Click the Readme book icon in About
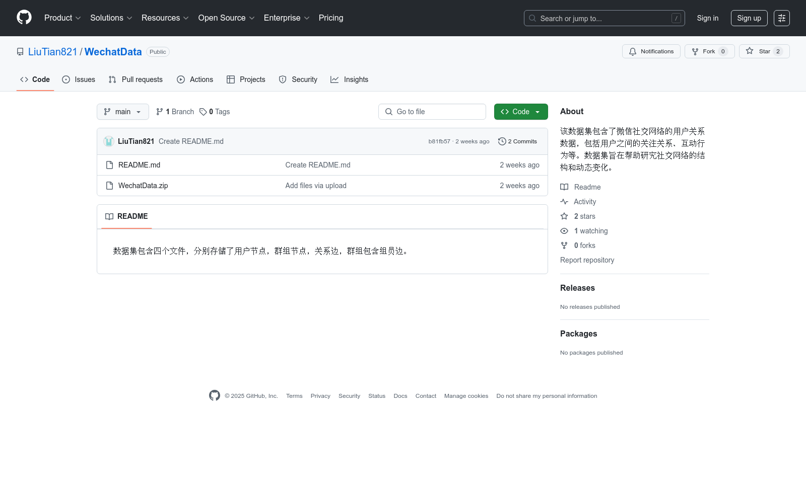Image resolution: width=806 pixels, height=503 pixels. pyautogui.click(x=564, y=187)
